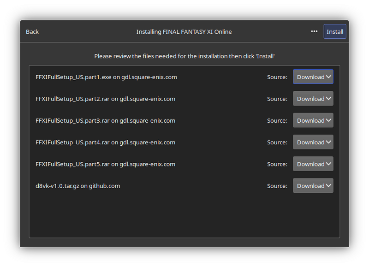Viewport: 369px width, 267px height.
Task: Open the three-dots more options menu
Action: click(x=314, y=31)
